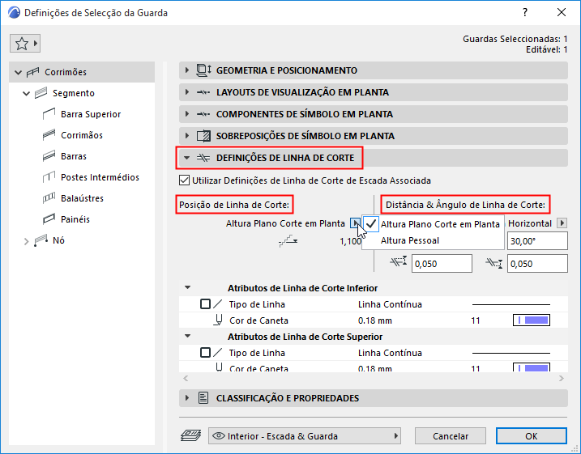Expand the Geometria e Posicionamento panel

(x=188, y=70)
